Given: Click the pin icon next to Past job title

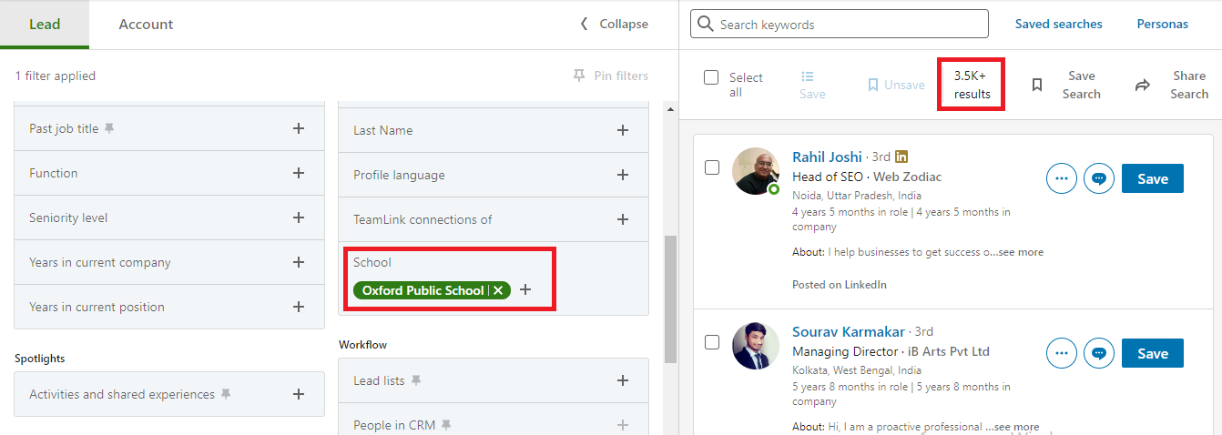Looking at the screenshot, I should coord(109,128).
